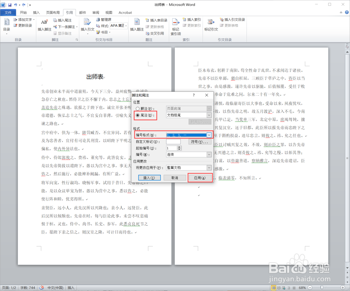The image size is (350, 291).
Task: Switch to Outline view icon in status bar
Action: [x=289, y=288]
